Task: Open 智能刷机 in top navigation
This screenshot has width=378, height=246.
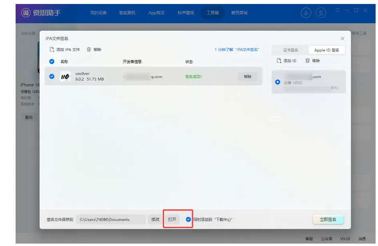Action: pyautogui.click(x=127, y=12)
